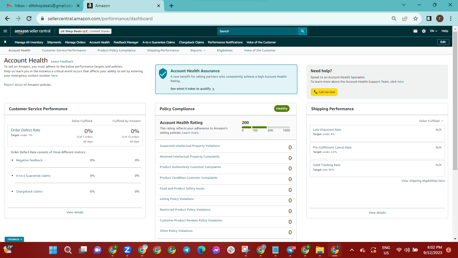Open the EN language dropdown
Screen dimensions: 458x258
point(433,31)
